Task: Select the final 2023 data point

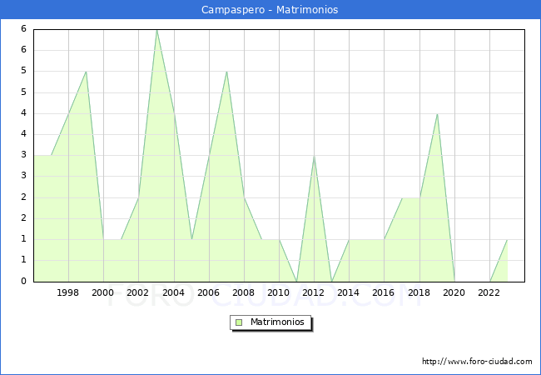Action: [507, 239]
